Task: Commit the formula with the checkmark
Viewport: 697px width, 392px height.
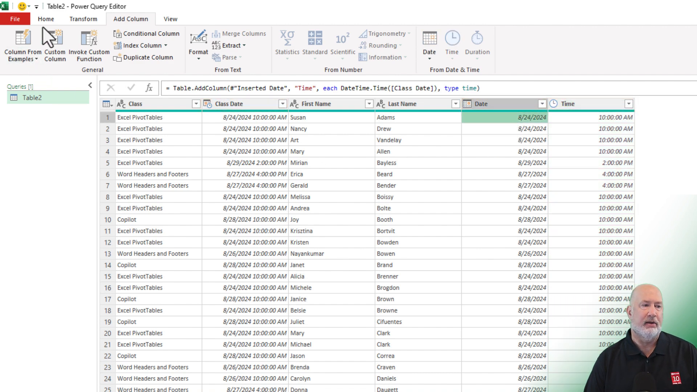Action: [131, 87]
